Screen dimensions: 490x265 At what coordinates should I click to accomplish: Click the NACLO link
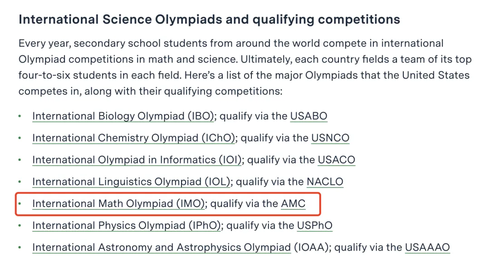(325, 182)
